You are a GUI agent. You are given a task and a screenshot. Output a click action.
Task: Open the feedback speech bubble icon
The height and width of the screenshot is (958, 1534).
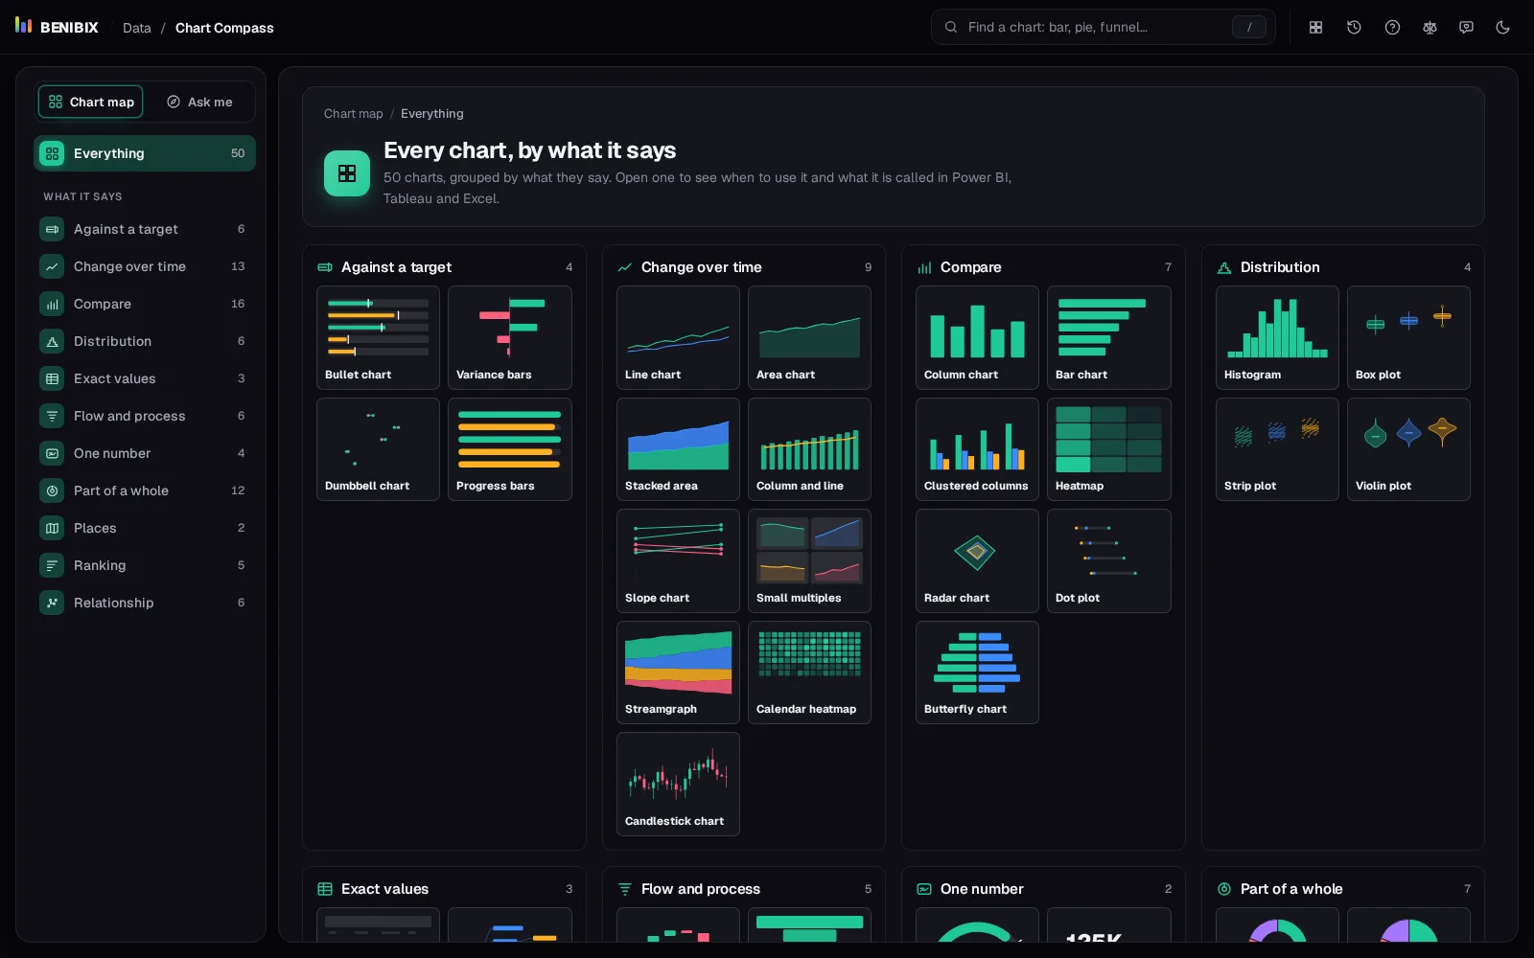(1466, 28)
